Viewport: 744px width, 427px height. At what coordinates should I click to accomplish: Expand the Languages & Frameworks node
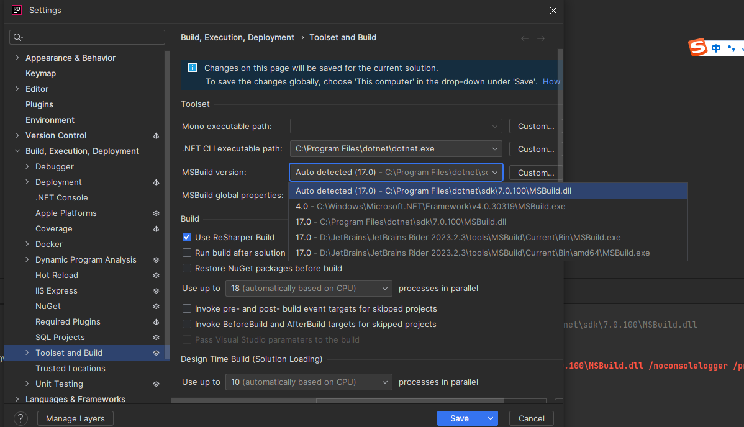click(17, 399)
